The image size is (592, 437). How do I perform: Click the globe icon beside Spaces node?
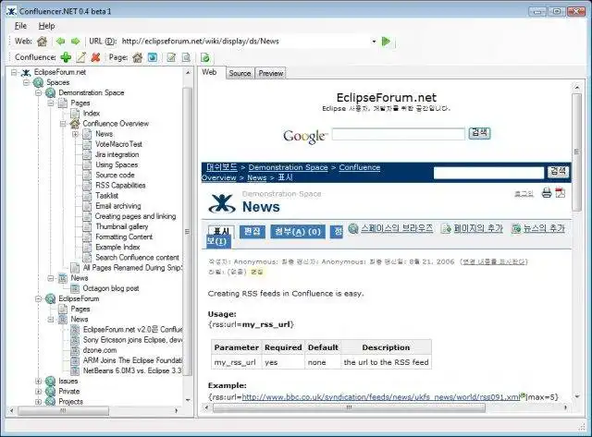pyautogui.click(x=38, y=82)
